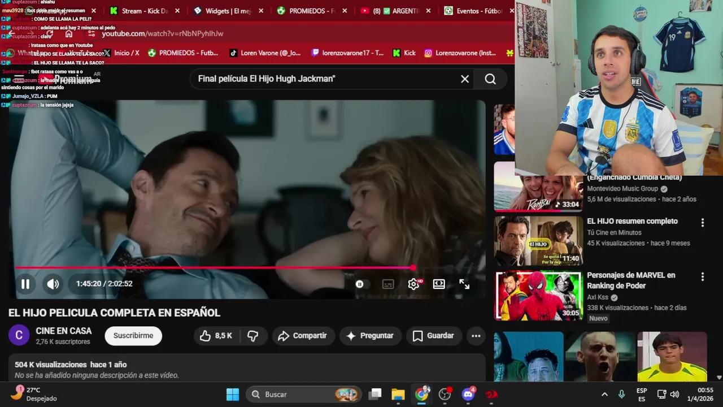Click the YouTube search magnifier icon
The height and width of the screenshot is (407, 723).
click(x=490, y=79)
